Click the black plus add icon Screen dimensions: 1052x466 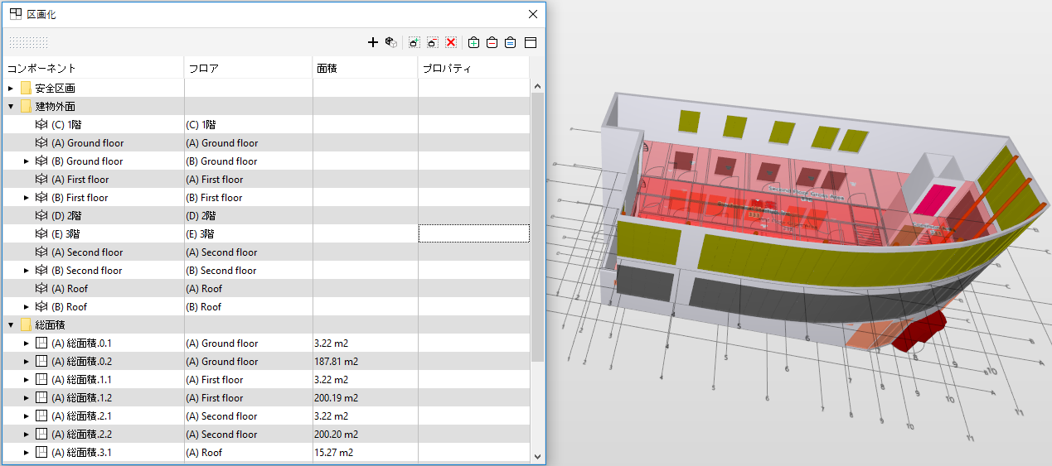372,42
